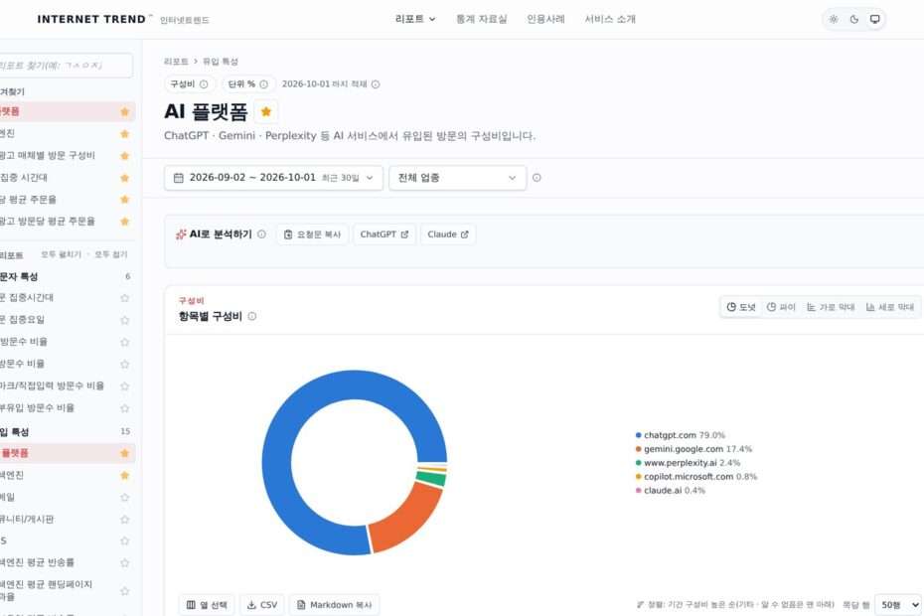
Task: Click 리포트 breadcrumb link
Action: pos(176,62)
